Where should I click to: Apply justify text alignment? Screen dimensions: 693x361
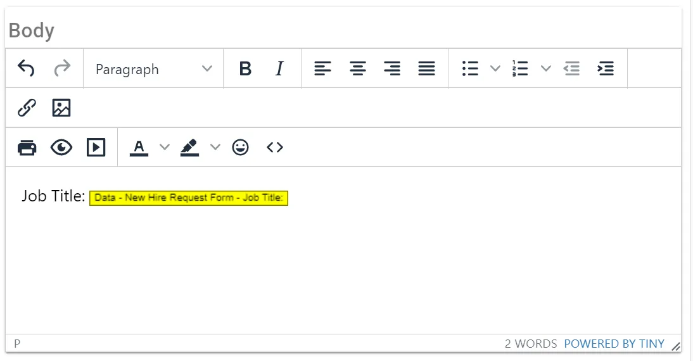click(426, 68)
